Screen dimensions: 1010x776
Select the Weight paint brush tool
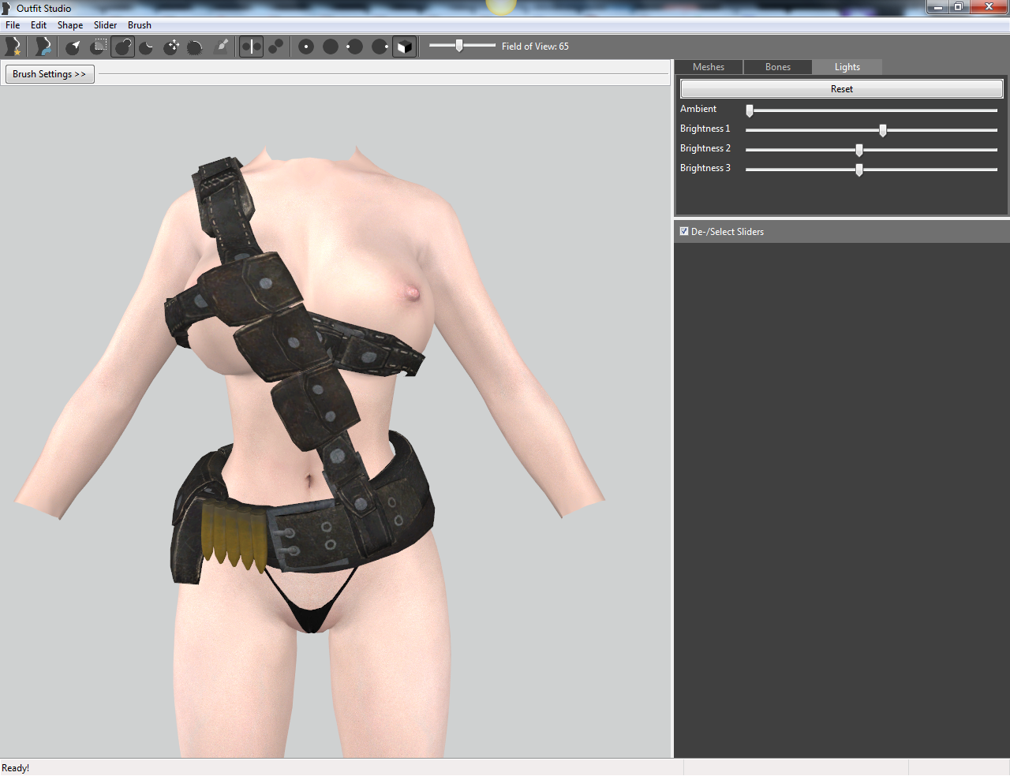[x=222, y=47]
